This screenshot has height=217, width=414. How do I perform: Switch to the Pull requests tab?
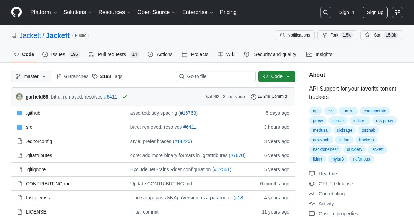(x=114, y=54)
